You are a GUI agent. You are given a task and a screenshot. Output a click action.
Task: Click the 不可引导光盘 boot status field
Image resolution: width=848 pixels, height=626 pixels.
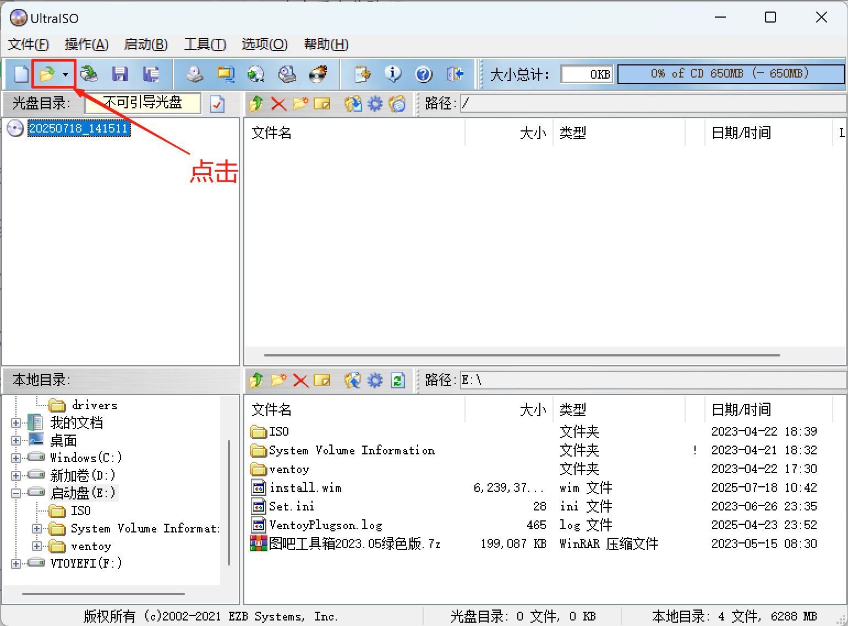(143, 103)
